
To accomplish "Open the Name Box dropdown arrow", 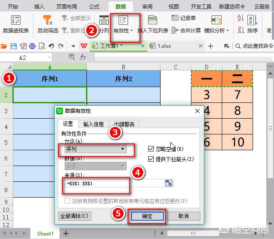I will point(50,57).
